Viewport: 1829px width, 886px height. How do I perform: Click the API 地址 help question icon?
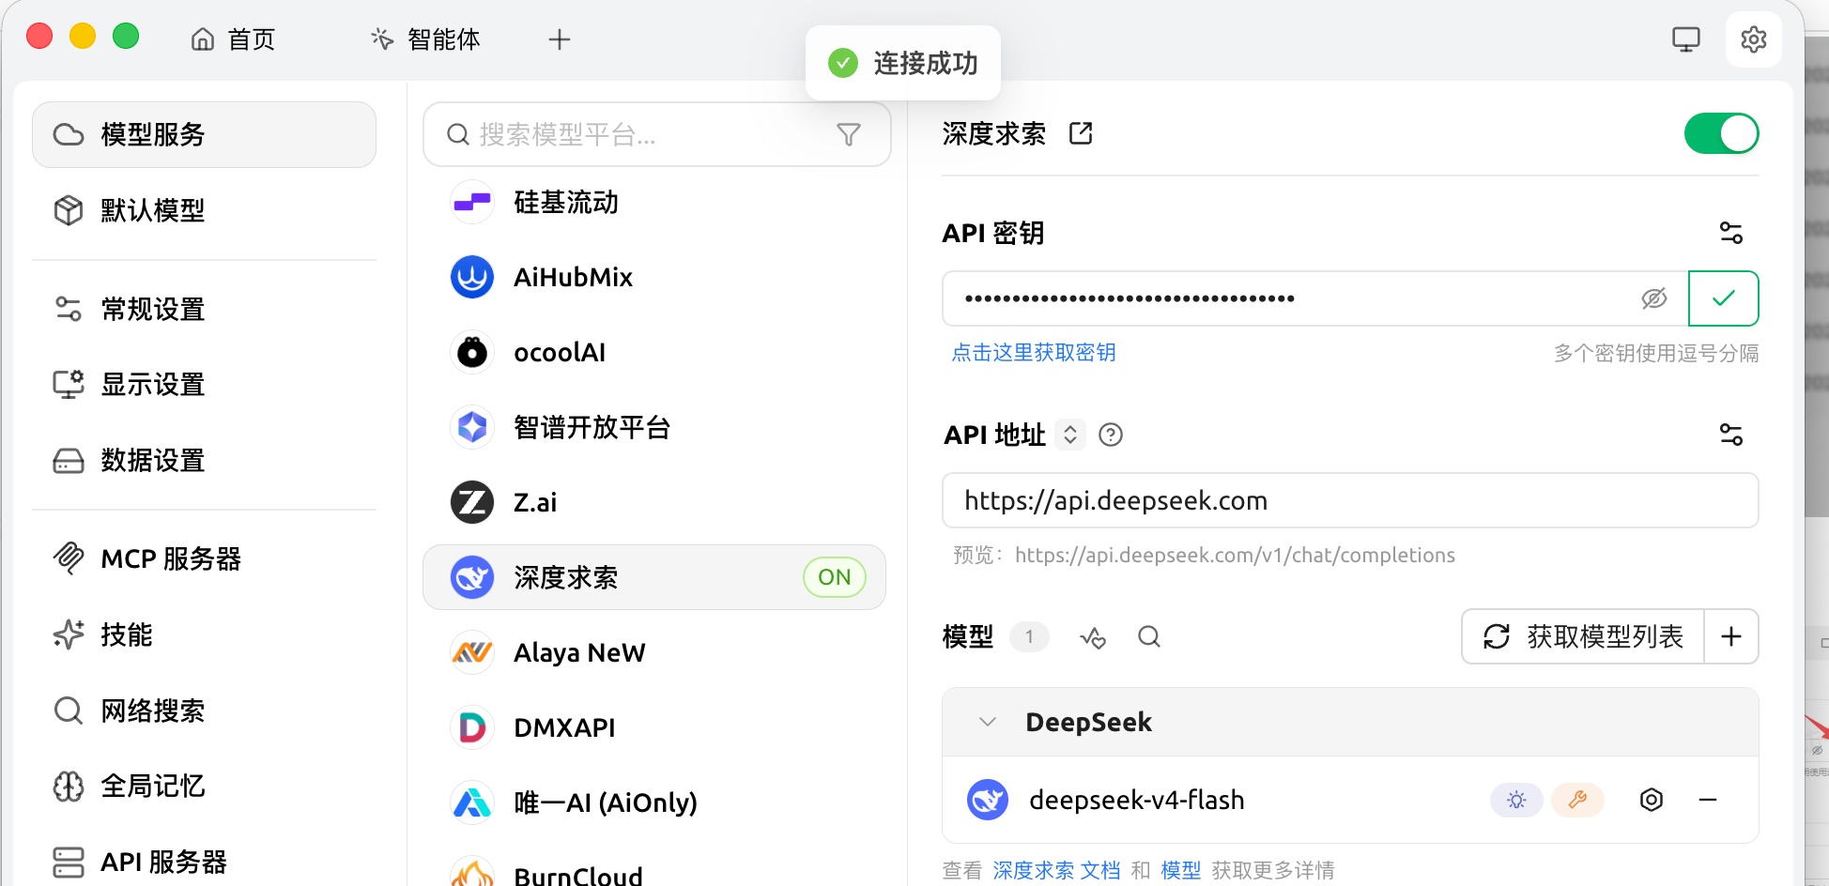pyautogui.click(x=1111, y=435)
